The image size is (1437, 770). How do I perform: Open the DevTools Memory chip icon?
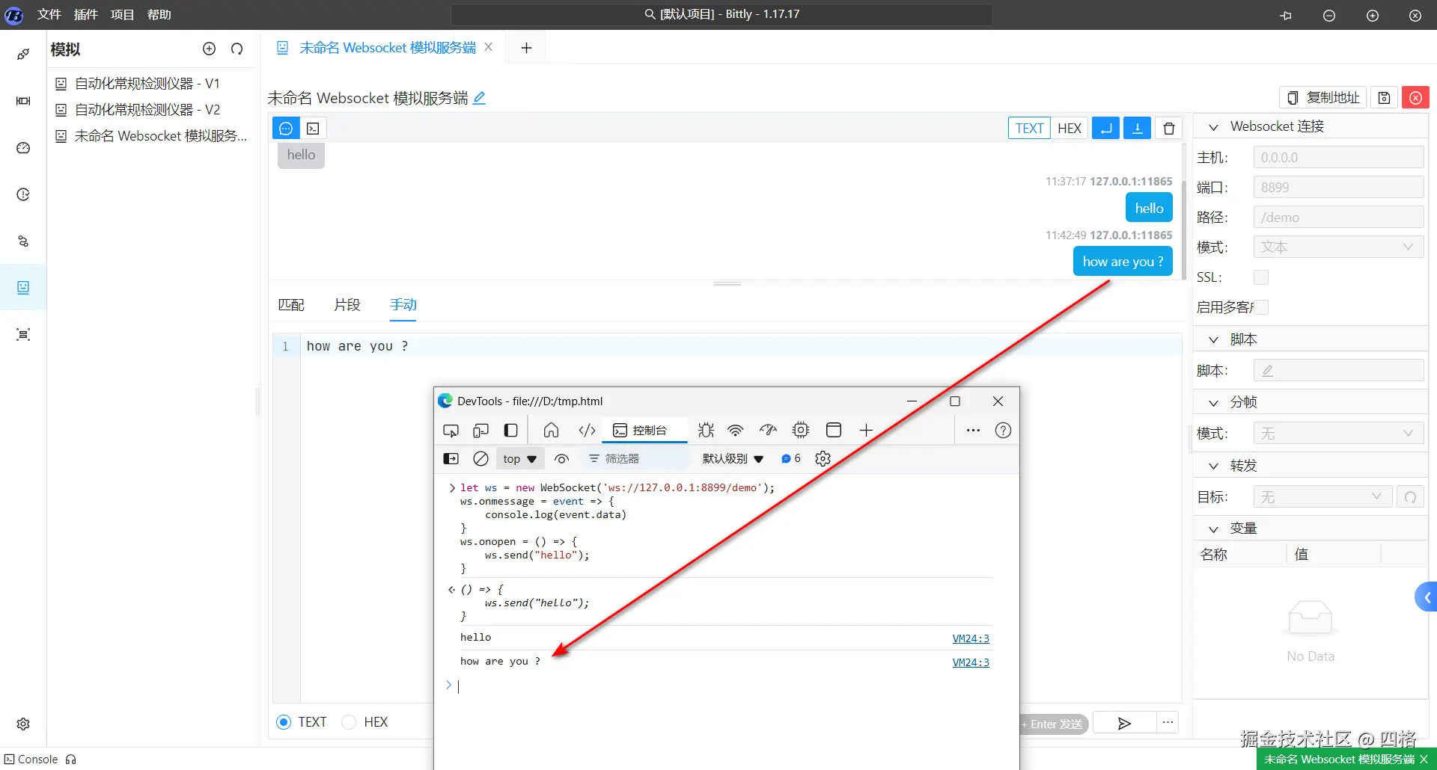pyautogui.click(x=801, y=430)
